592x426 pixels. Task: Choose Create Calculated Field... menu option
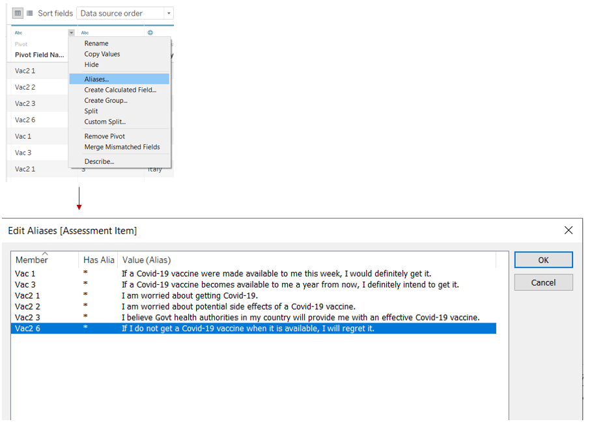tap(120, 90)
